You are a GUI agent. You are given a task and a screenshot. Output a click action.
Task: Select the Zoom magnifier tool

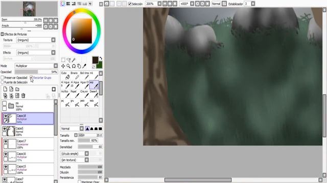(x=68, y=66)
